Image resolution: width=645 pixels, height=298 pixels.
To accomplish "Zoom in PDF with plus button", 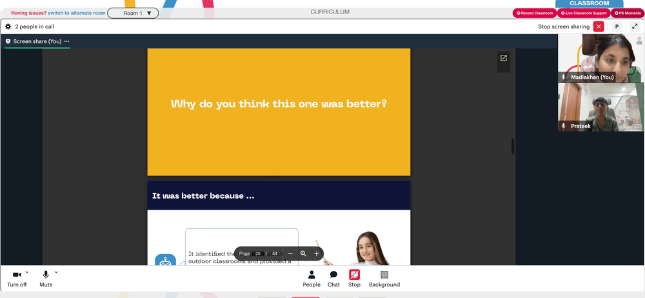I will [317, 253].
